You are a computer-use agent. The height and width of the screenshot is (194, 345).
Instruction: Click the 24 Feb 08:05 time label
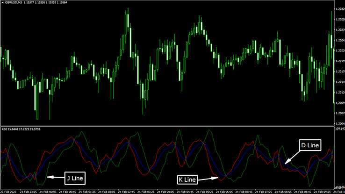(x=283, y=192)
